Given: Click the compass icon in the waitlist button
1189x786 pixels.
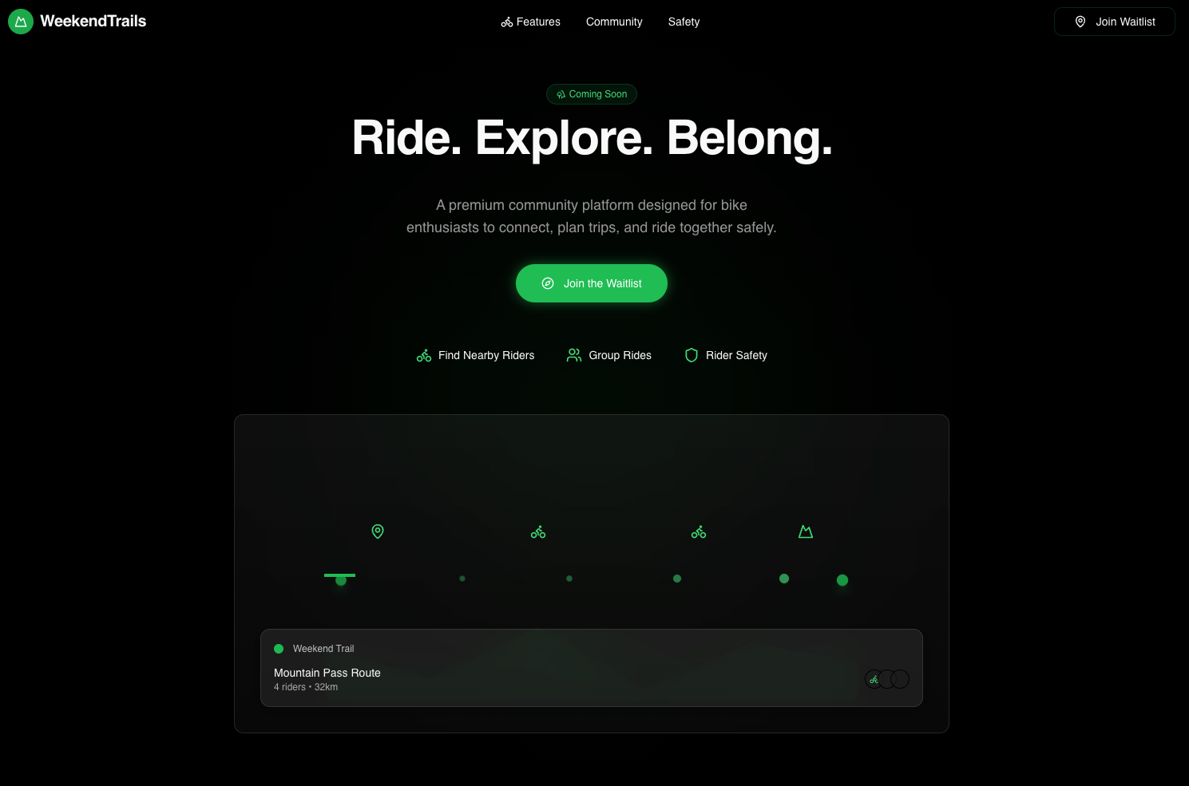Looking at the screenshot, I should point(548,283).
